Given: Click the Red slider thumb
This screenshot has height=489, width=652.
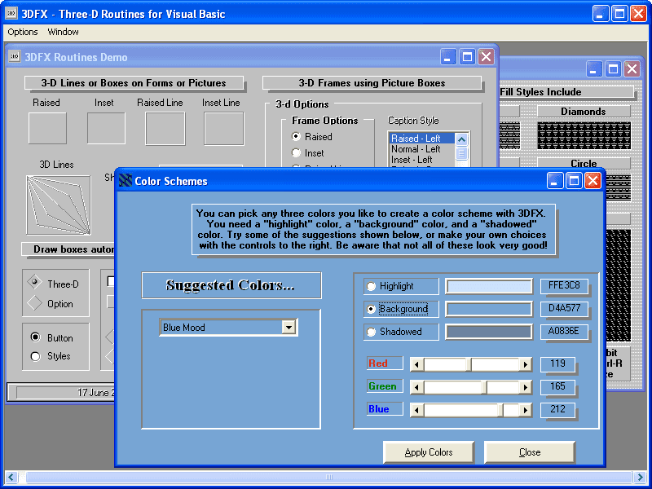Looking at the screenshot, I should coord(469,364).
